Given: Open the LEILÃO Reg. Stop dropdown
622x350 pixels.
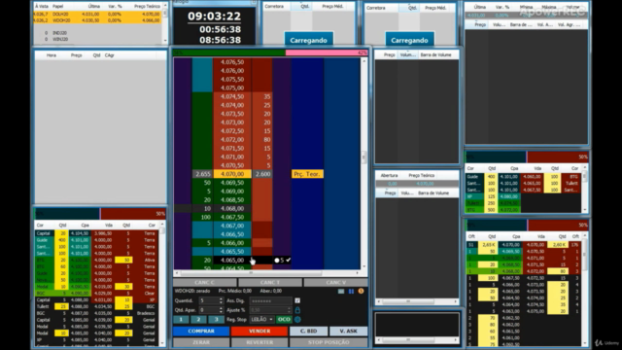Looking at the screenshot, I should tap(261, 320).
